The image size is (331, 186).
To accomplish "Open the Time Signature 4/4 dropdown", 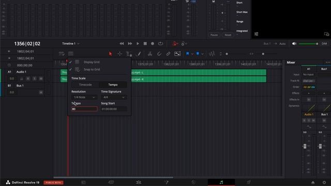I will click(114, 97).
